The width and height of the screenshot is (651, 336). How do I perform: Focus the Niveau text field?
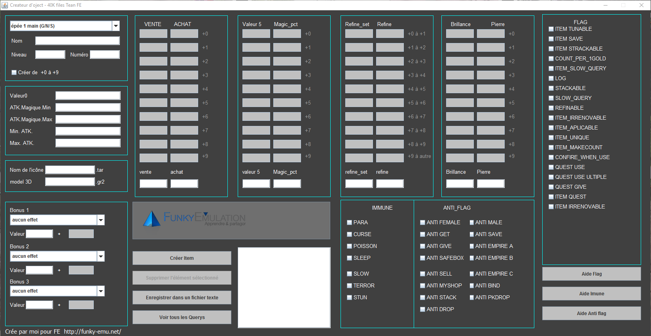pyautogui.click(x=50, y=54)
